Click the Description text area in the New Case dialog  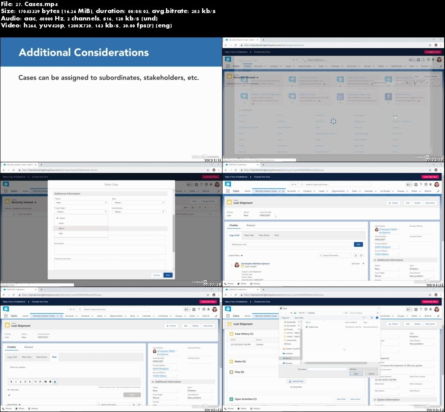coord(110,249)
